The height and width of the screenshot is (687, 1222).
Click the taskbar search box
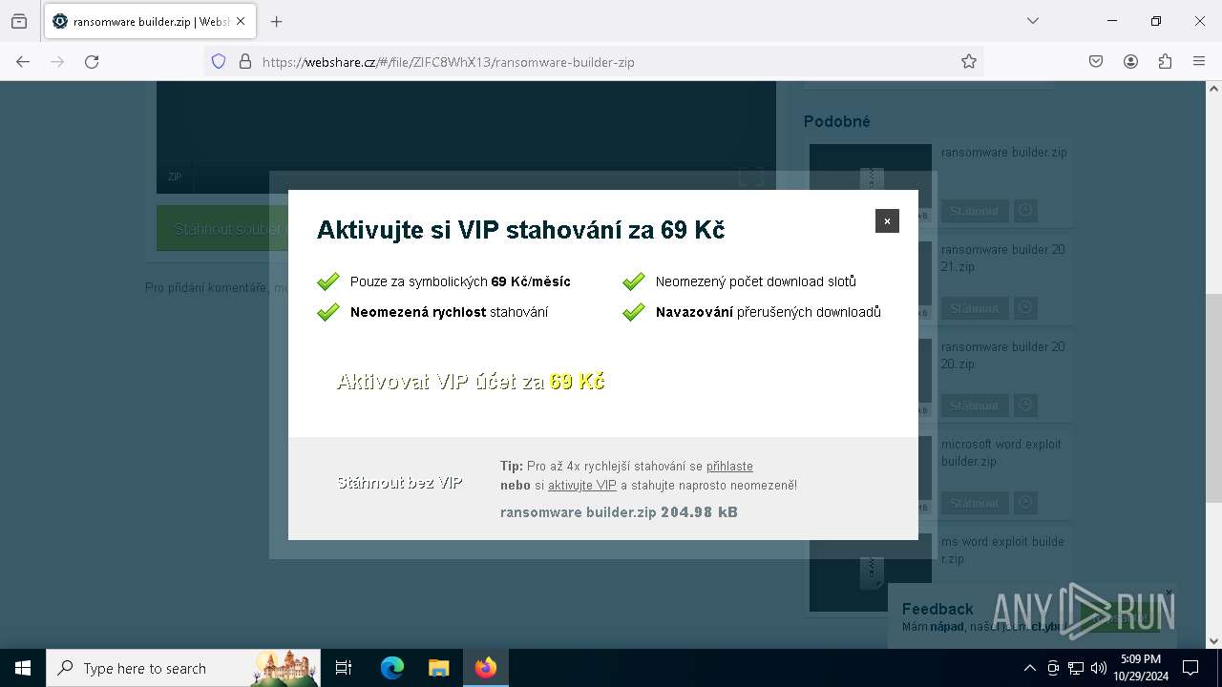click(183, 668)
